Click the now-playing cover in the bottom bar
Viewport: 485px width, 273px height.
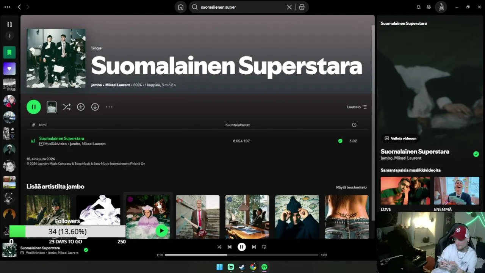tap(9, 250)
